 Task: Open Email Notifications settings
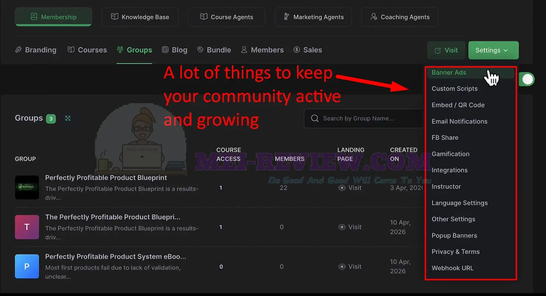(x=459, y=121)
